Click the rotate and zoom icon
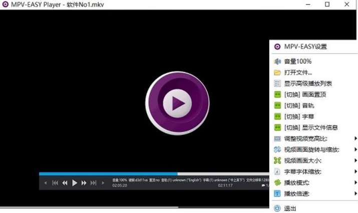 point(277,149)
